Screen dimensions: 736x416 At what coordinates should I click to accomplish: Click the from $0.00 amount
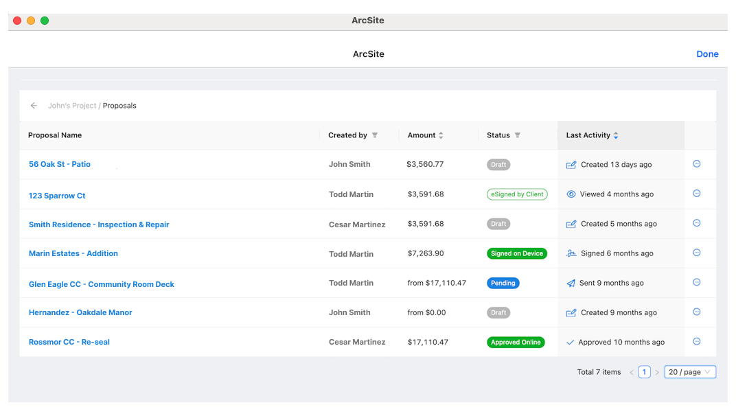[426, 312]
